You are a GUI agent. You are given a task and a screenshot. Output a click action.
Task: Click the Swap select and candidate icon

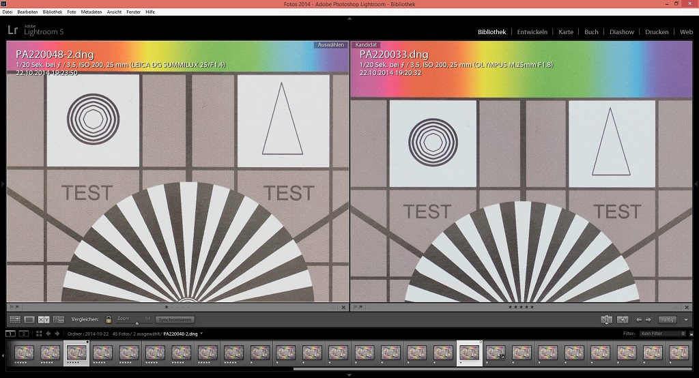pyautogui.click(x=606, y=319)
